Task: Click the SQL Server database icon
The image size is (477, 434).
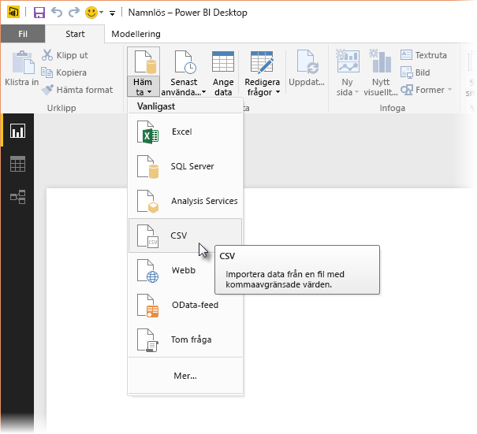Action: (x=147, y=167)
